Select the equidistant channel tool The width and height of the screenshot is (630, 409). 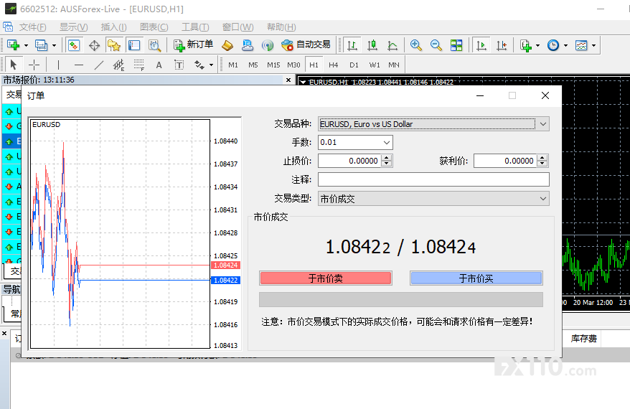coord(119,65)
